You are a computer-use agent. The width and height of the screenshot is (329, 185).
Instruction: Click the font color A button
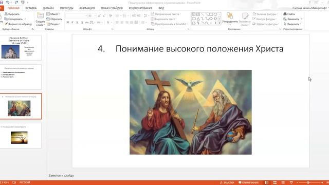107,23
